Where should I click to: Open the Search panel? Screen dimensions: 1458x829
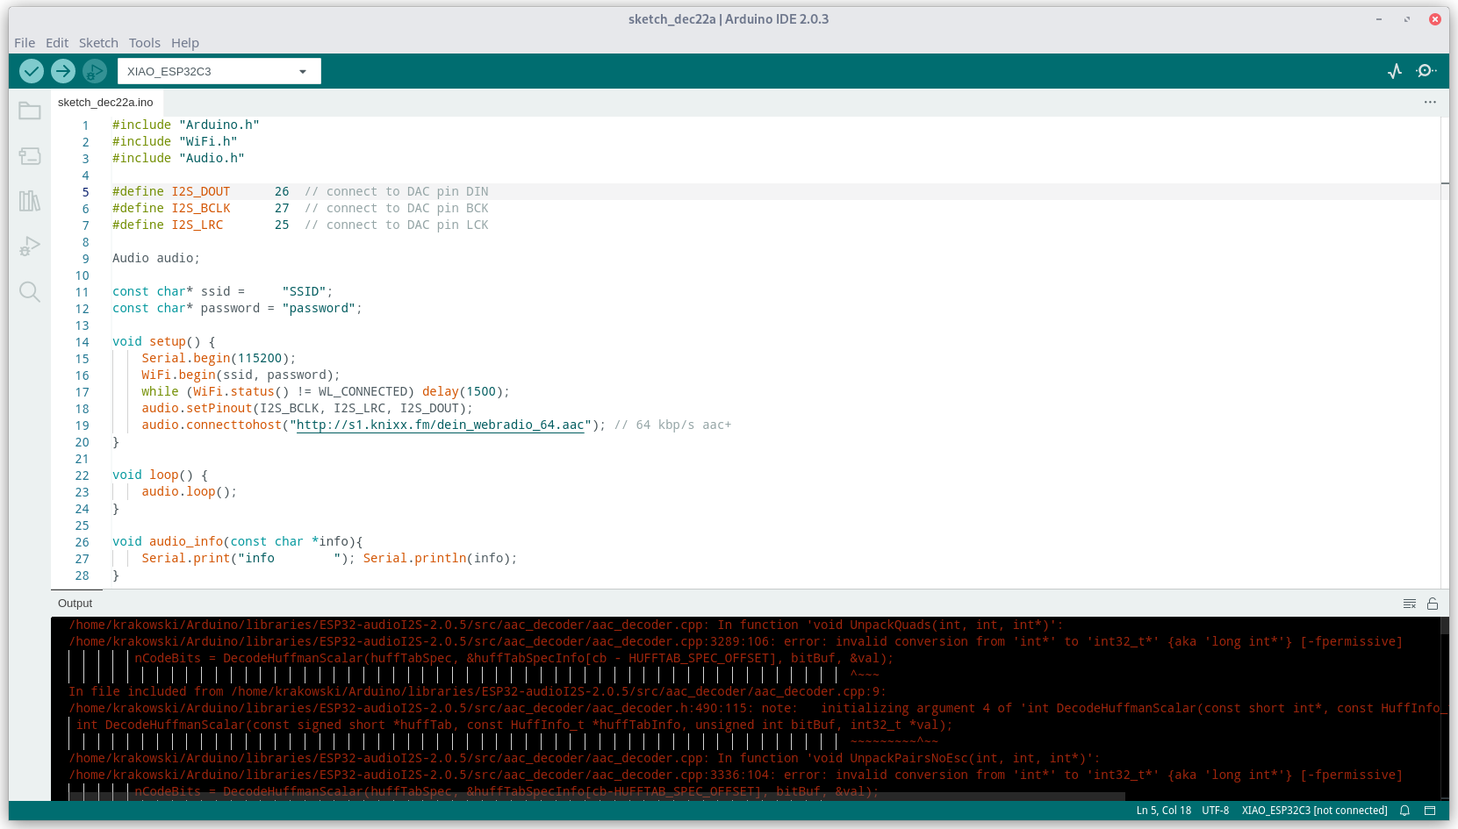point(29,292)
